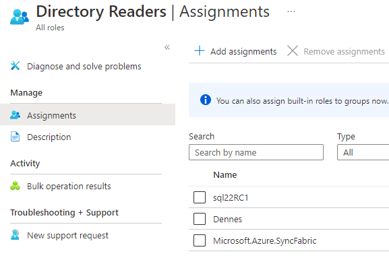Screen dimensions: 389x264
Task: Click the Search by name input field
Action: coord(256,152)
